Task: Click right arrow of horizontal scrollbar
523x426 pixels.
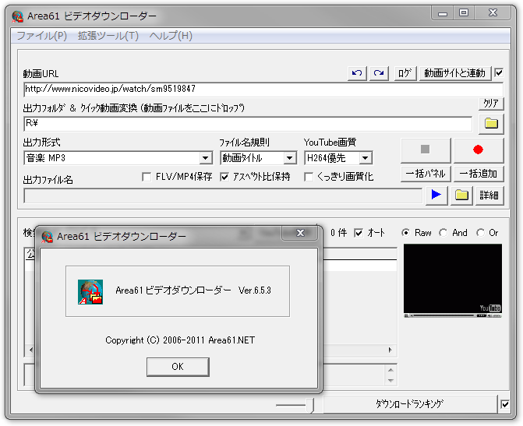Action: (390, 350)
